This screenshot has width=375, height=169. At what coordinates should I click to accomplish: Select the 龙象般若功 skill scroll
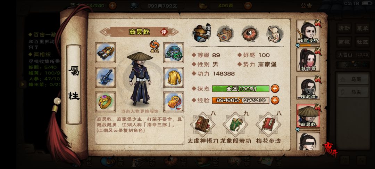235,124
